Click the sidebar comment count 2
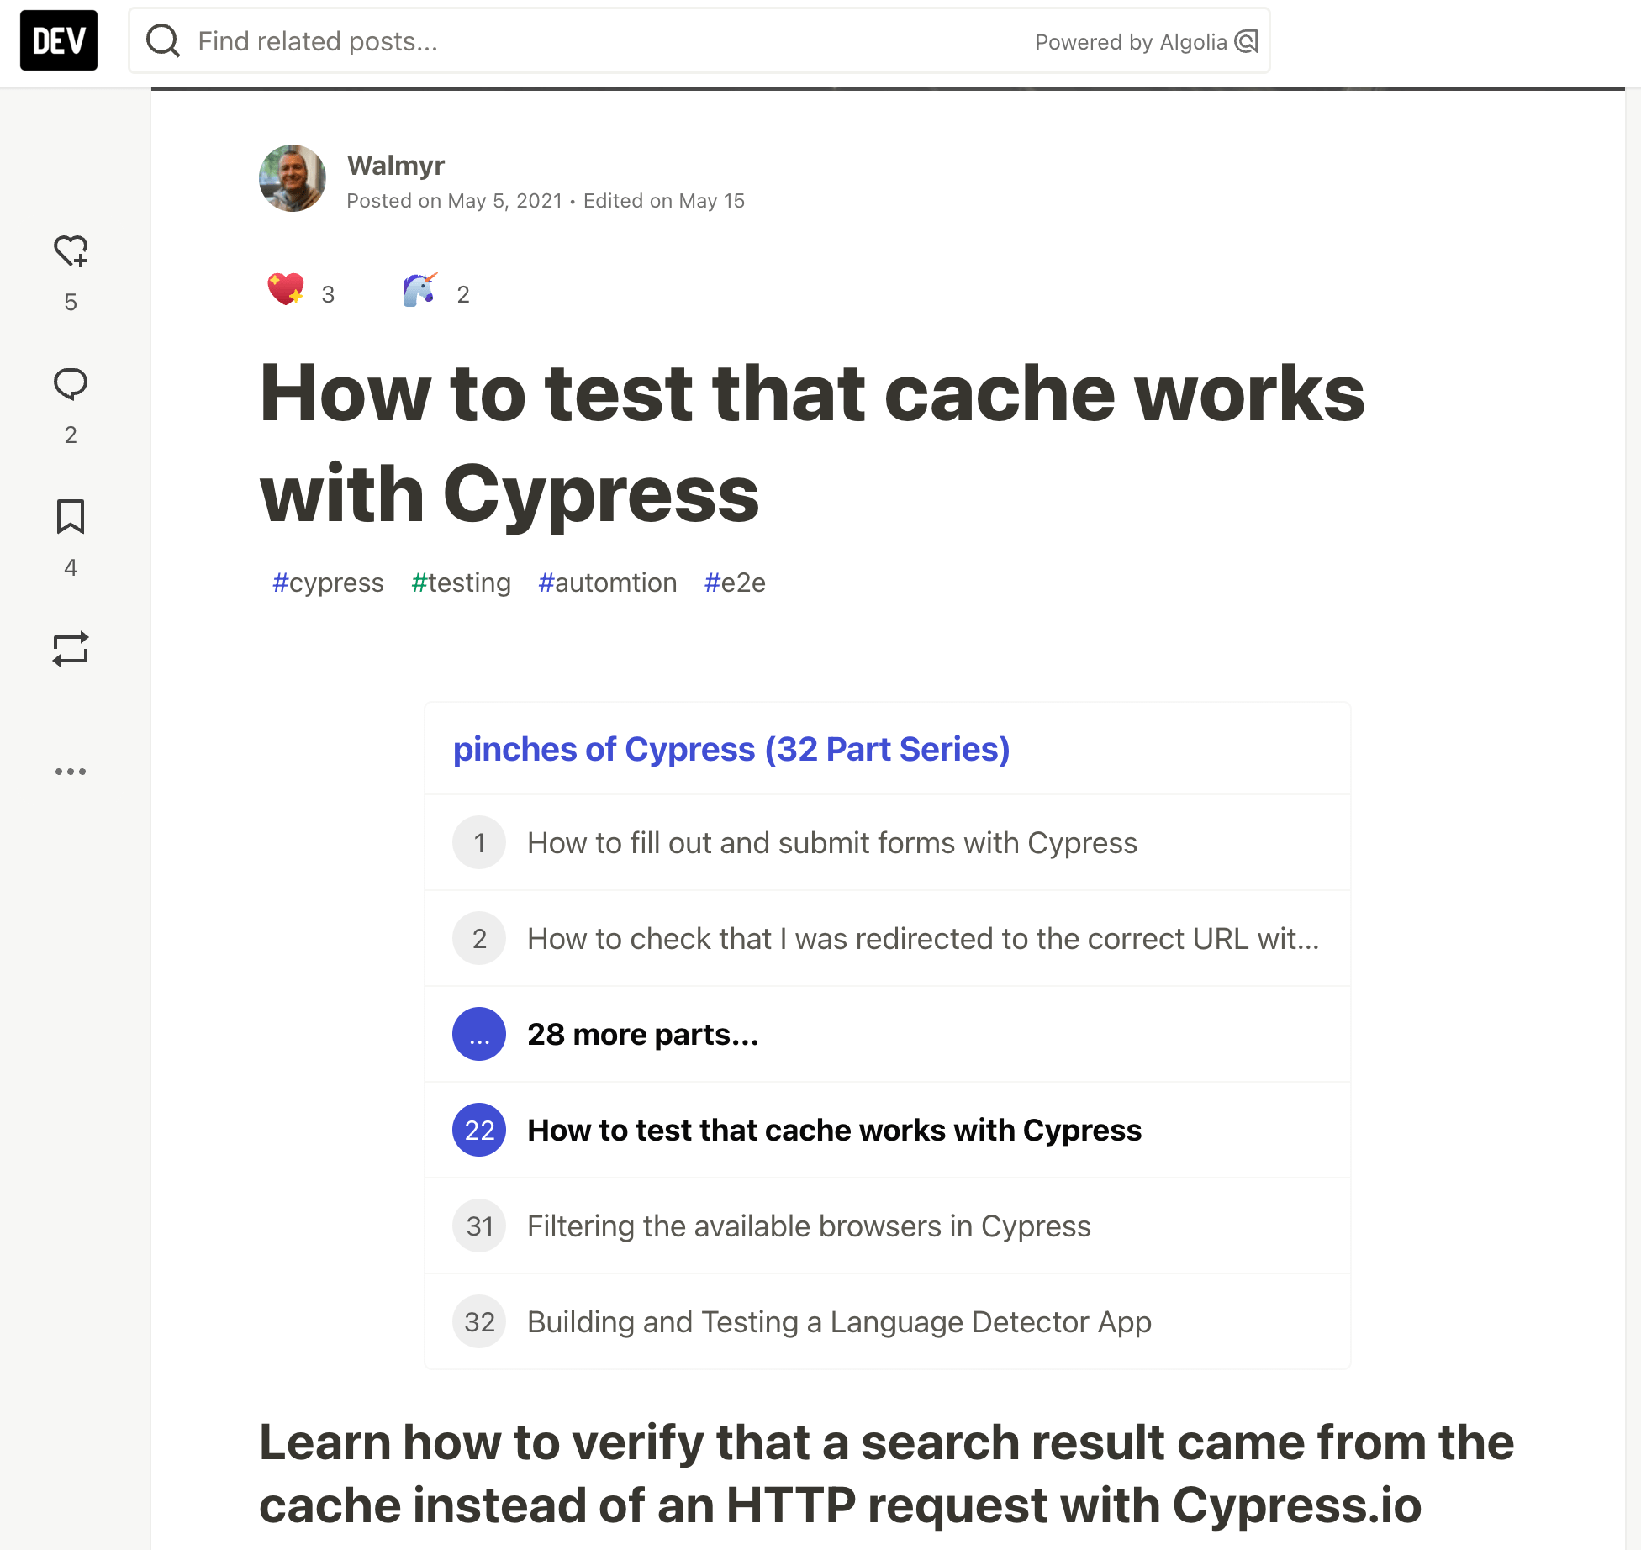1641x1550 pixels. point(71,435)
